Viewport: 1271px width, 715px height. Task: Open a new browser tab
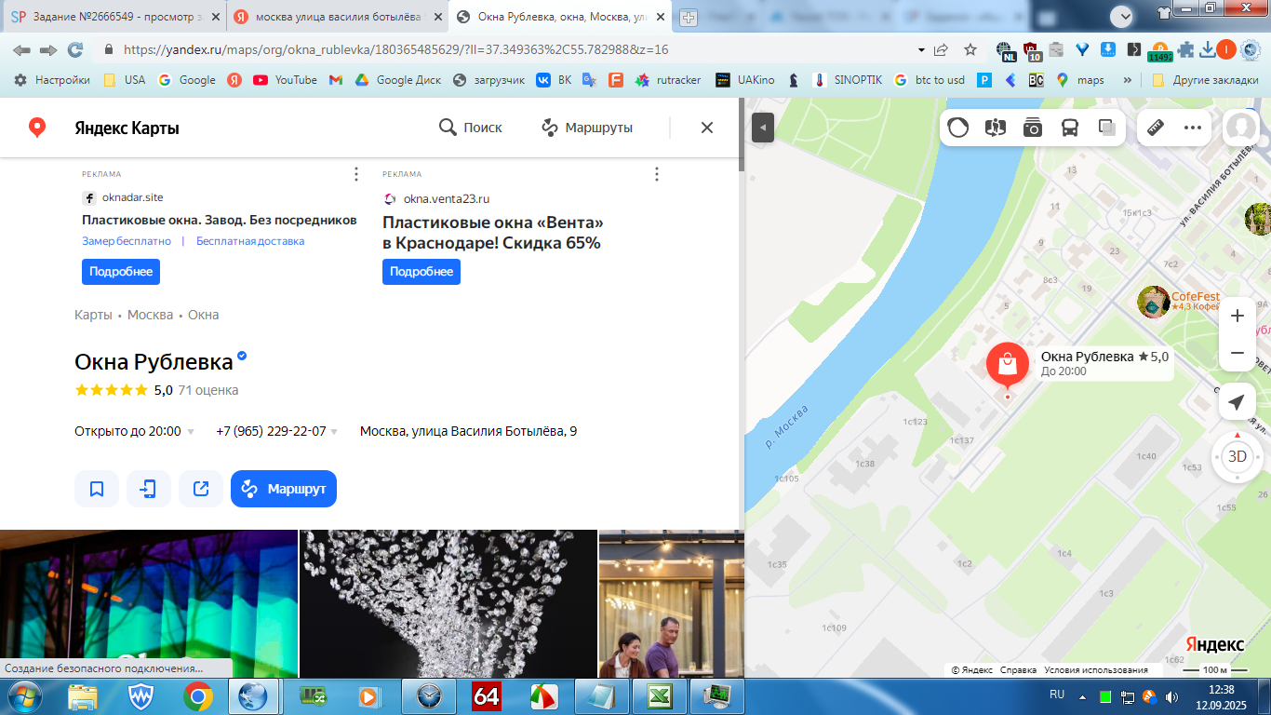tap(689, 17)
